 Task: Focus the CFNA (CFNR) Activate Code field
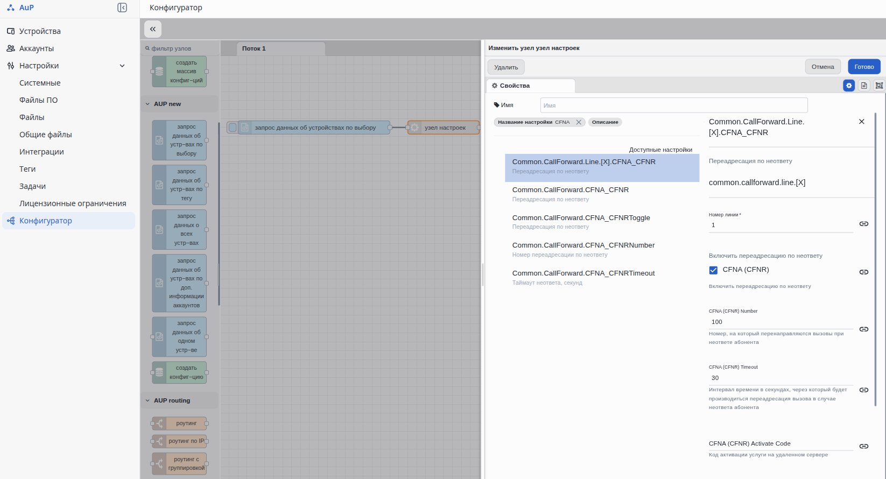781,444
